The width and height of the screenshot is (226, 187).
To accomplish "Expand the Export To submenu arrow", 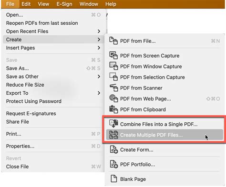I will tap(99, 93).
